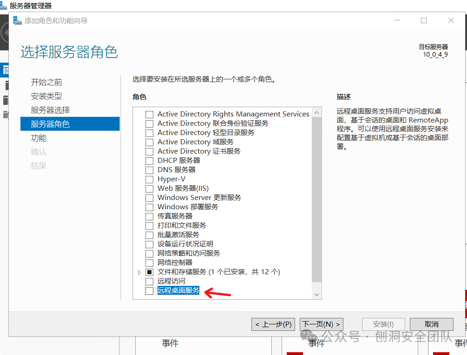Click the 服务器管理器 app icon

click(x=3, y=6)
